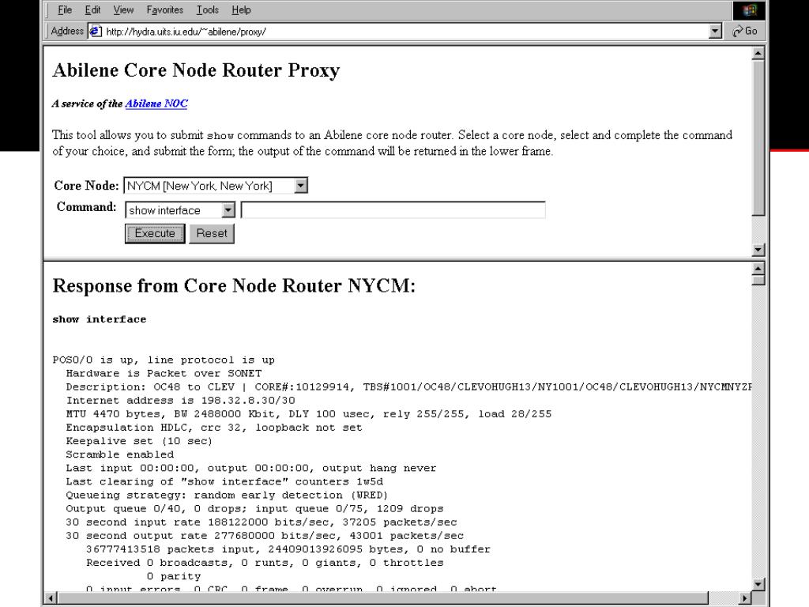Click lower frame scroll down arrow
This screenshot has height=607, width=809.
[758, 584]
